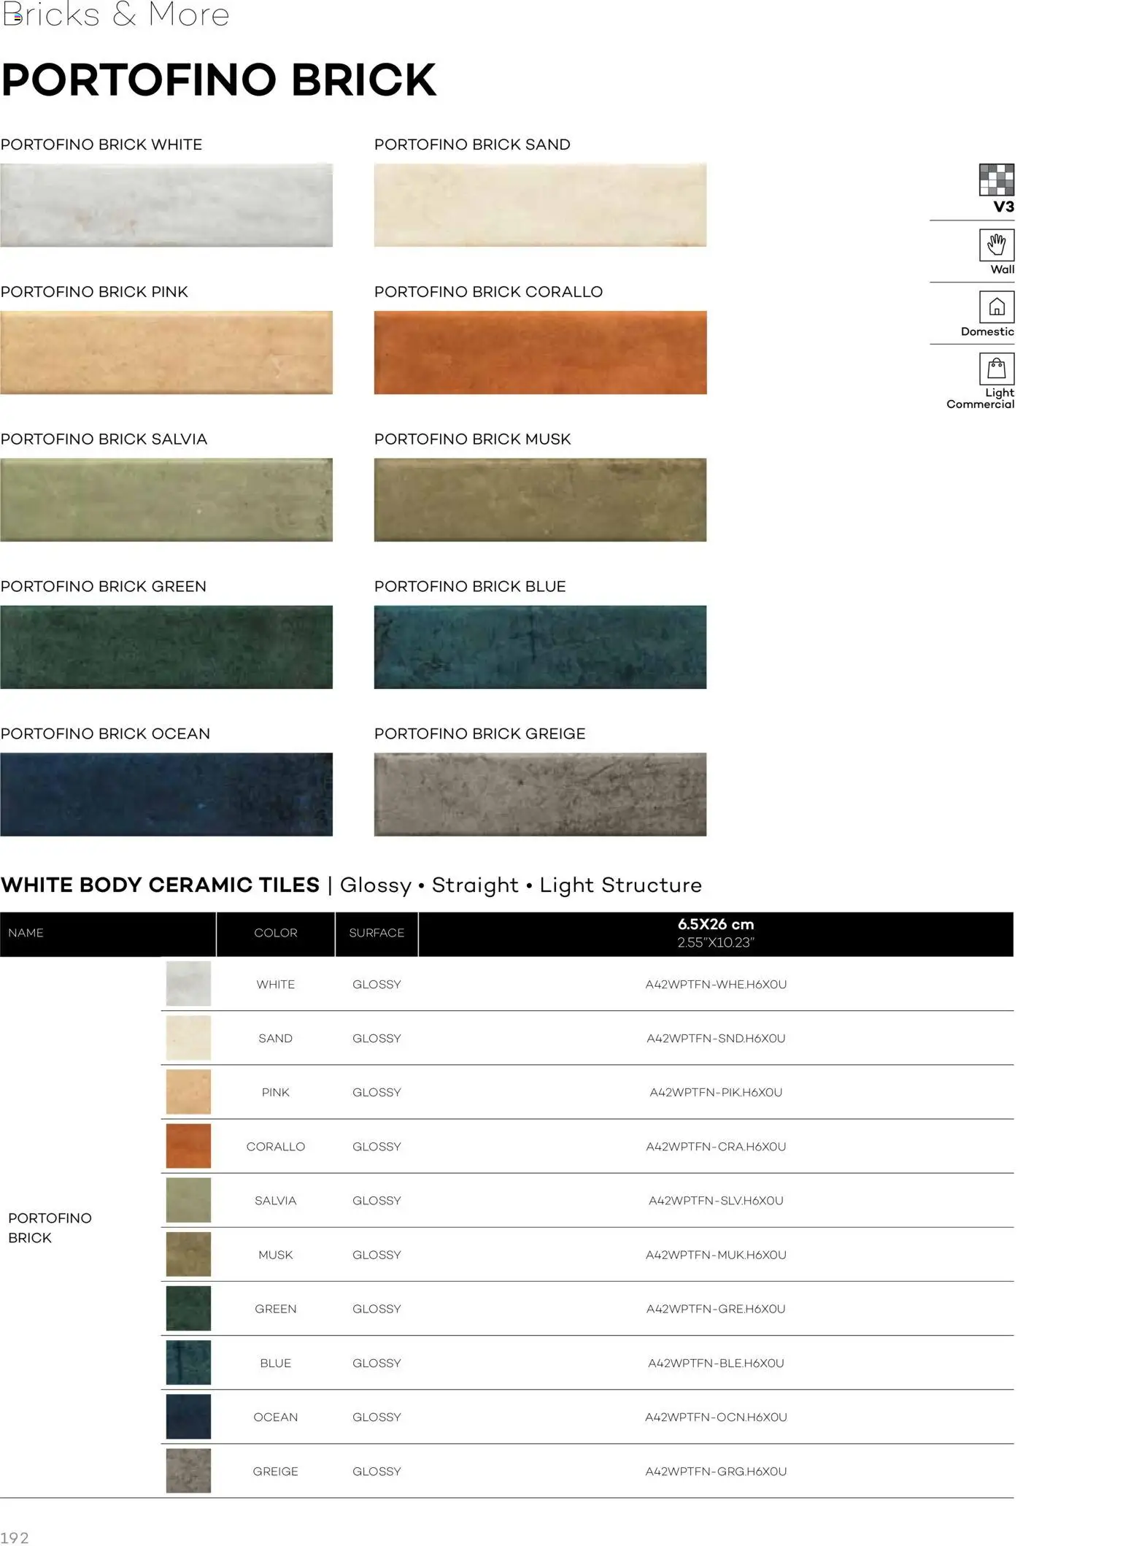This screenshot has width=1131, height=1546.
Task: Click product code A42WPTFN-PIK.H6X0U
Action: [x=716, y=1092]
